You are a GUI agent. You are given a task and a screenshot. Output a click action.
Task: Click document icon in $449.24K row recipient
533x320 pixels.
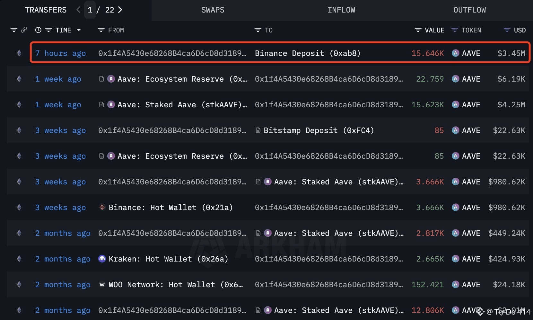(258, 233)
